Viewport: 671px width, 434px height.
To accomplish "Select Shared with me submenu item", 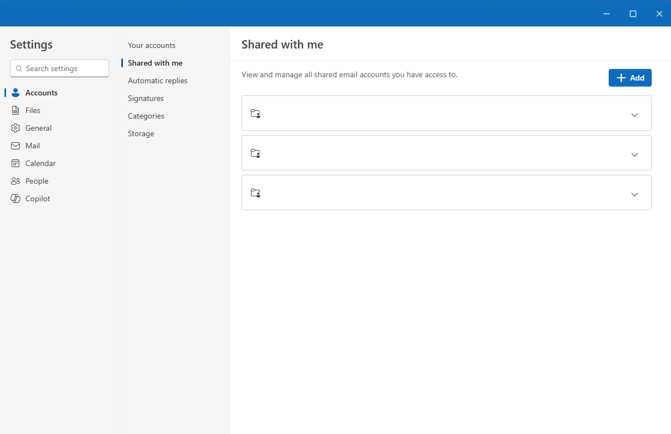I will (x=155, y=63).
